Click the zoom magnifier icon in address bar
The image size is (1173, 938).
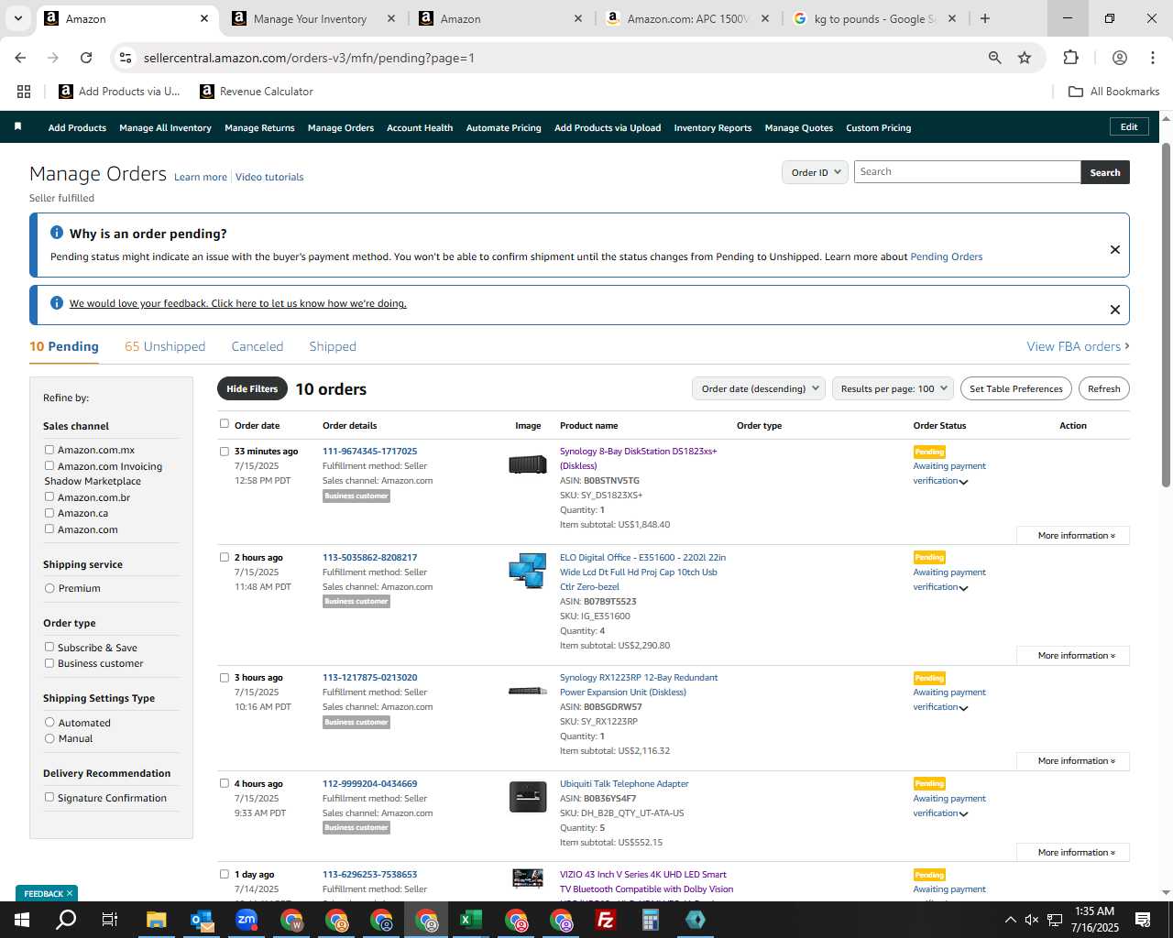(x=994, y=58)
